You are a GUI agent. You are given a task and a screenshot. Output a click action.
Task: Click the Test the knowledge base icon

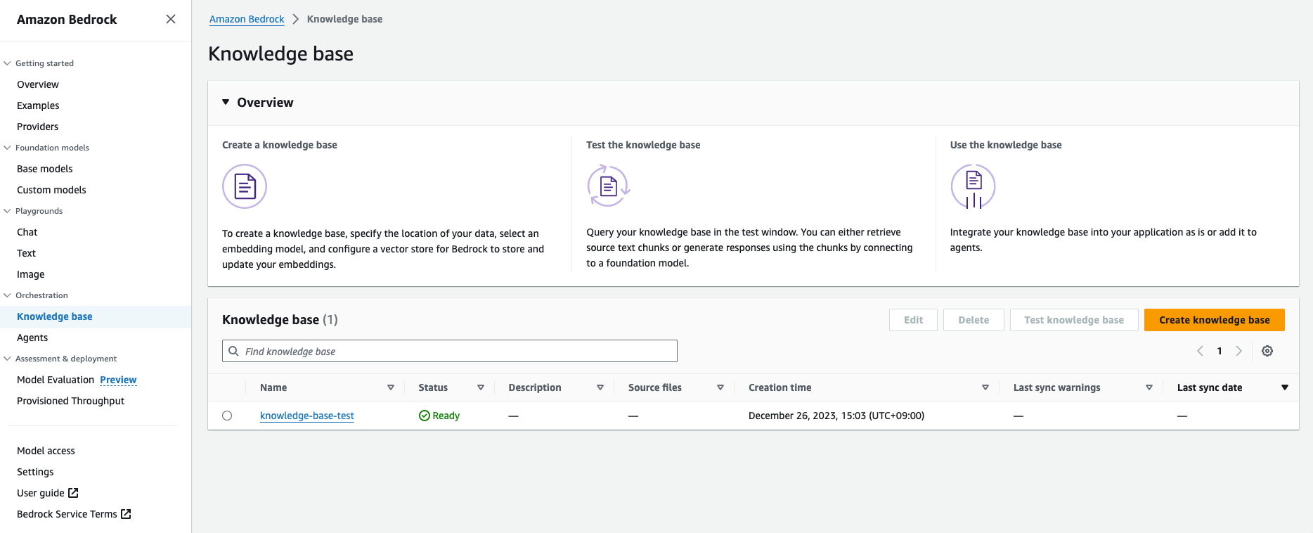pos(609,186)
